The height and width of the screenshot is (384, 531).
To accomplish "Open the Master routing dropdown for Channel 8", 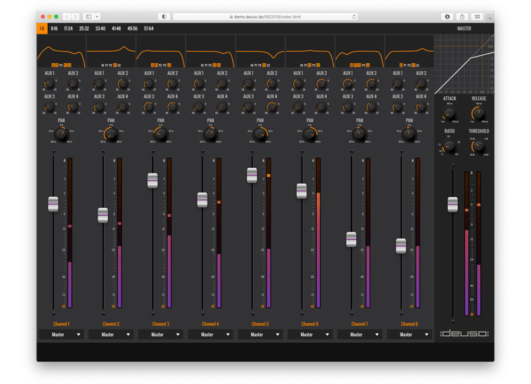I will pos(409,335).
